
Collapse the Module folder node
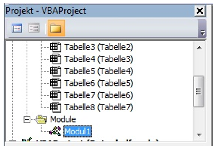click(x=27, y=119)
